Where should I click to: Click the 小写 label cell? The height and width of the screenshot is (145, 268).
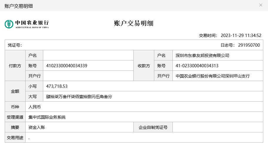[x=34, y=86]
